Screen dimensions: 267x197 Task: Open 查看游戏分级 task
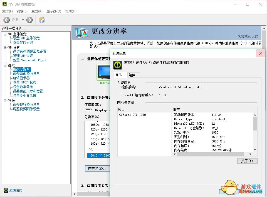[23, 42]
